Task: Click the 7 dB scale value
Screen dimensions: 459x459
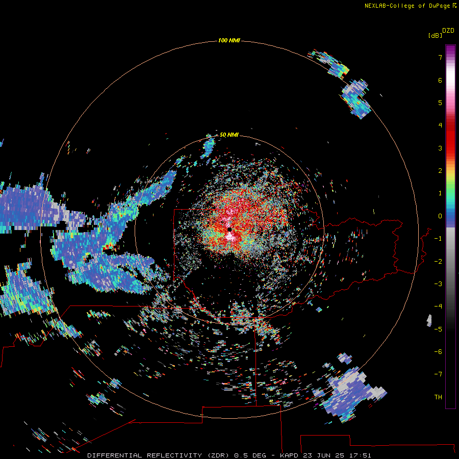Action: pyautogui.click(x=440, y=57)
